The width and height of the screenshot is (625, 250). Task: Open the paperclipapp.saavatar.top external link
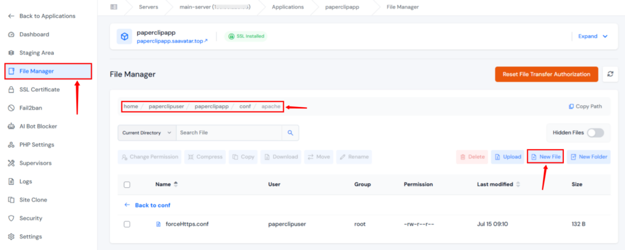(172, 41)
